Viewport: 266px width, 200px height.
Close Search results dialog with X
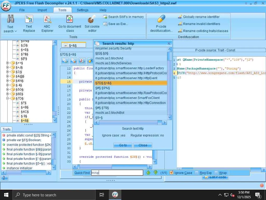[x=169, y=43]
